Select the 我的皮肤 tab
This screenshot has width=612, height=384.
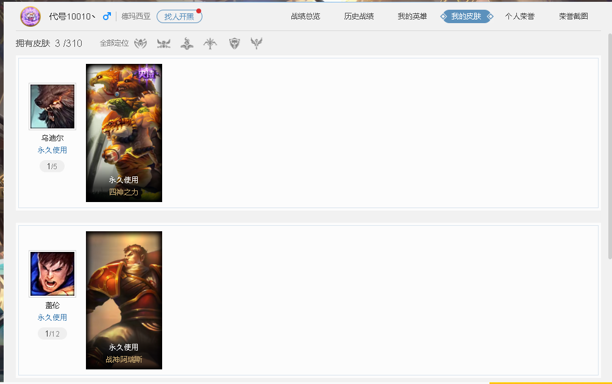[x=466, y=16]
